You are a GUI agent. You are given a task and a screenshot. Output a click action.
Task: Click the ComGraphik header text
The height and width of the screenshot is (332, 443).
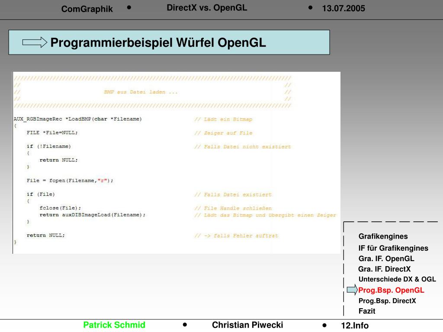click(87, 9)
